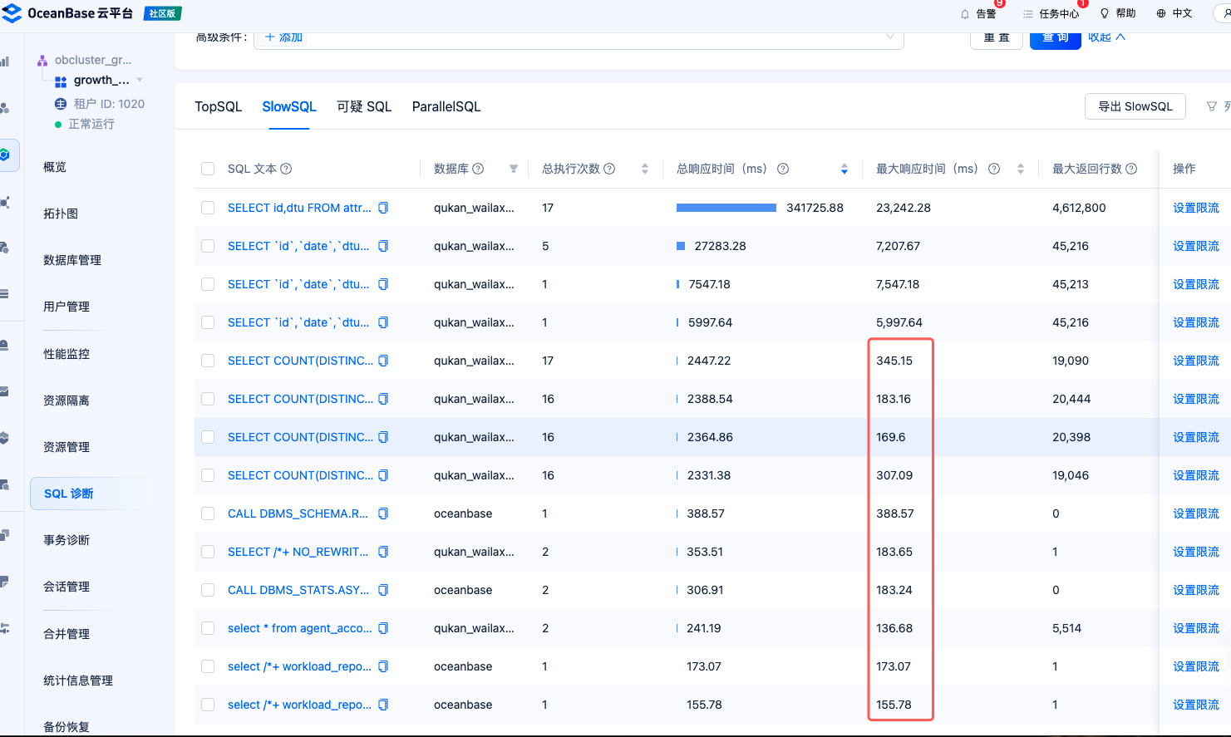The image size is (1231, 737).
Task: Open the 中文 language selector
Action: pyautogui.click(x=1174, y=13)
